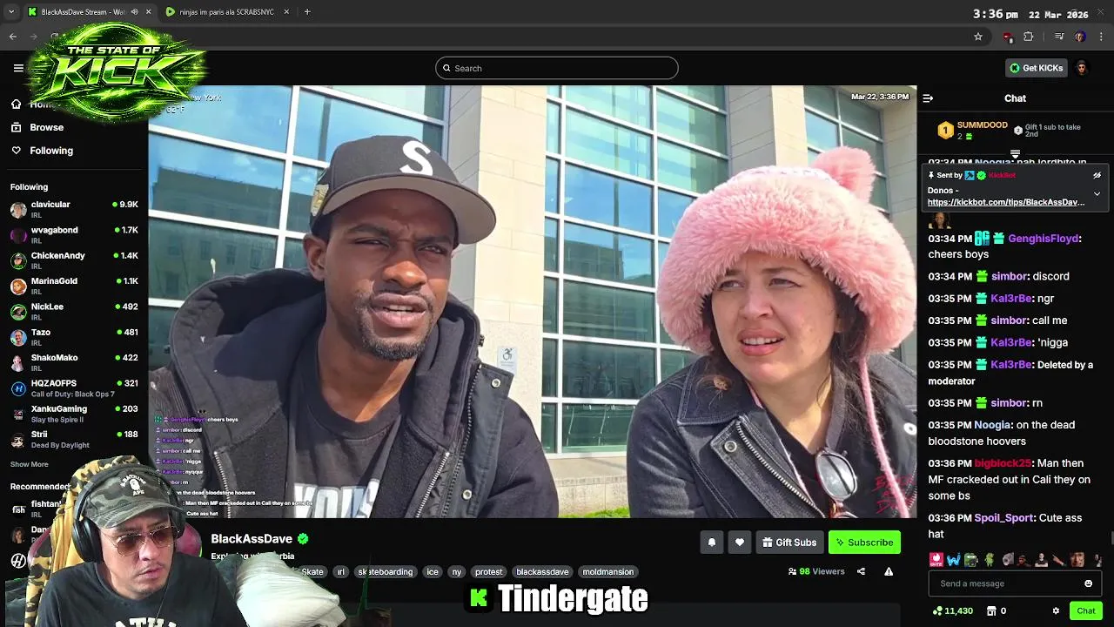
Task: Open the browser three-dot menu
Action: click(x=1102, y=37)
